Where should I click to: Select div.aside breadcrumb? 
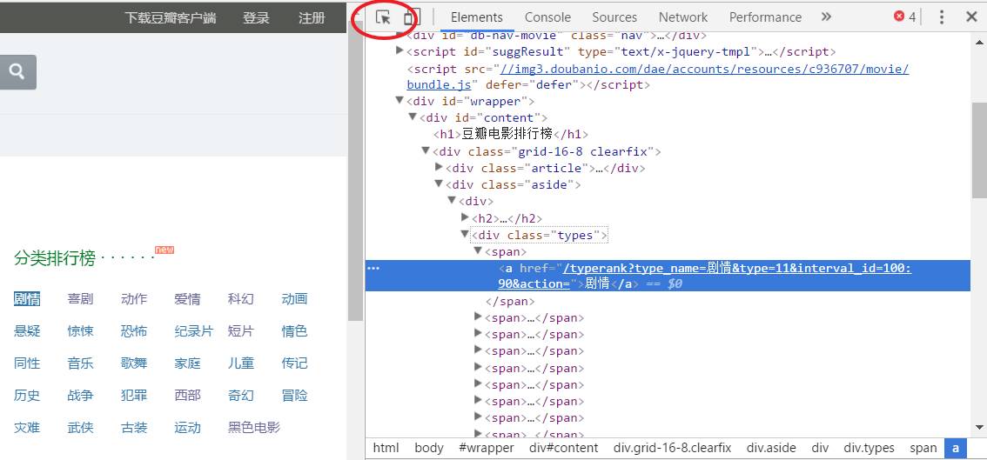[x=771, y=448]
